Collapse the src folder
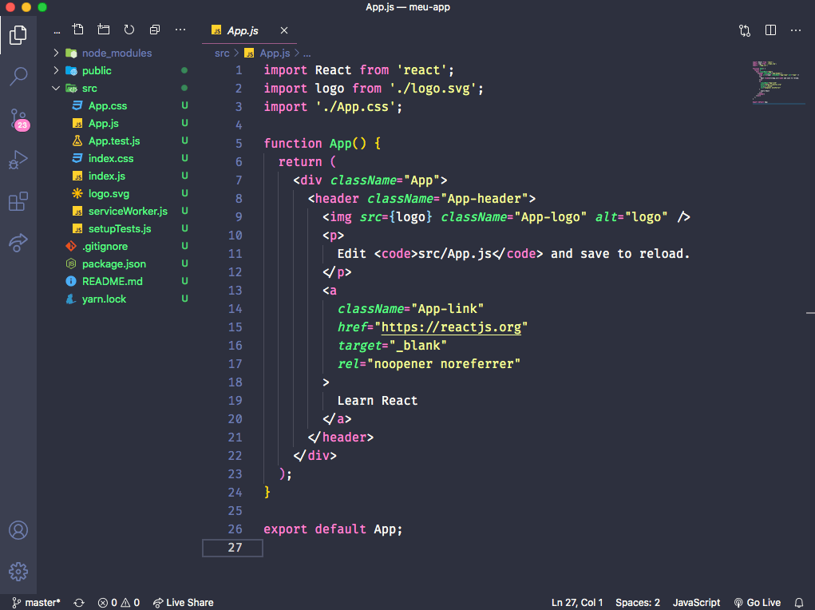 [55, 88]
